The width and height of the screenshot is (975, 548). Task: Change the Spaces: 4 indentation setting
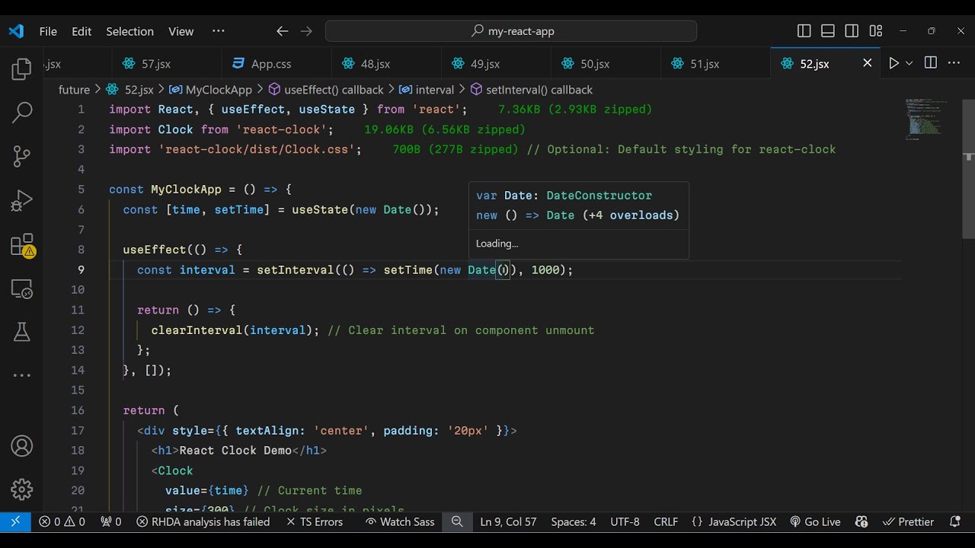point(574,521)
